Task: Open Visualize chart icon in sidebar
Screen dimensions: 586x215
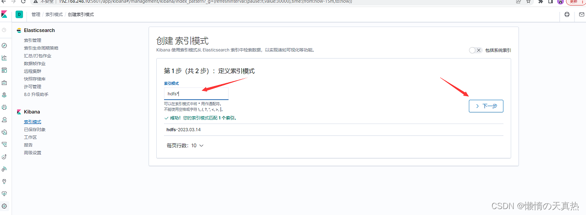Action: [4, 58]
